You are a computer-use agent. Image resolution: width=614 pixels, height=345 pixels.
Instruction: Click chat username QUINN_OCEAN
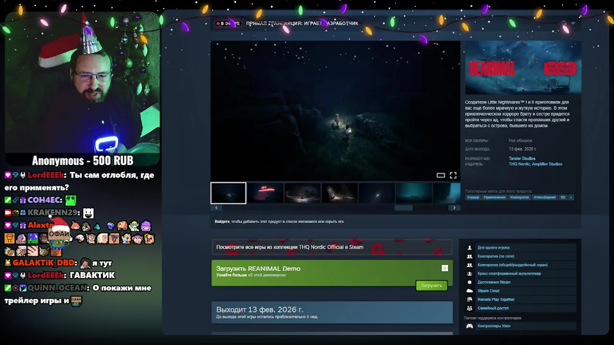coord(58,288)
